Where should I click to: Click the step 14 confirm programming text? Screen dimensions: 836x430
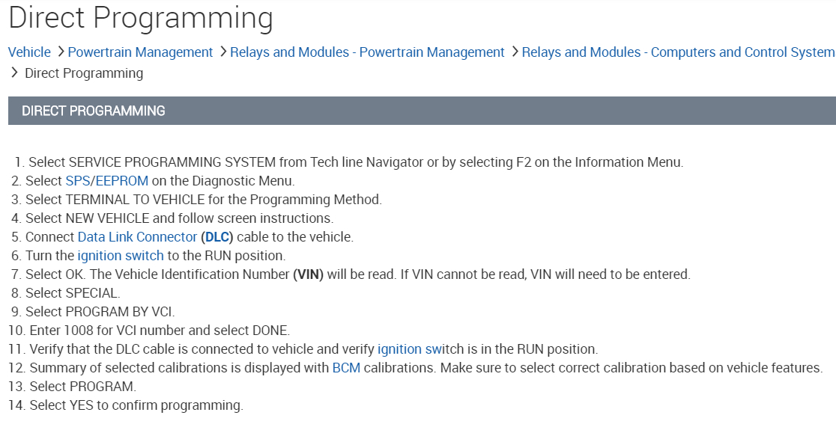click(x=136, y=405)
